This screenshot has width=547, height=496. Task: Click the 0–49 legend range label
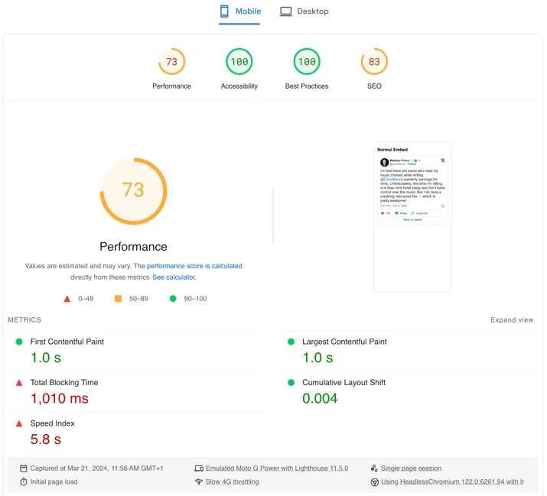[86, 299]
